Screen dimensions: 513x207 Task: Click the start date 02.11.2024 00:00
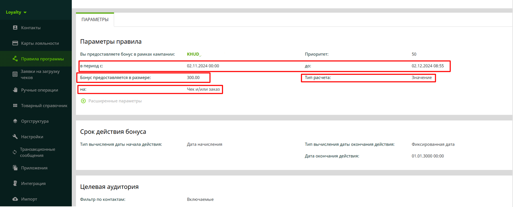click(x=203, y=66)
